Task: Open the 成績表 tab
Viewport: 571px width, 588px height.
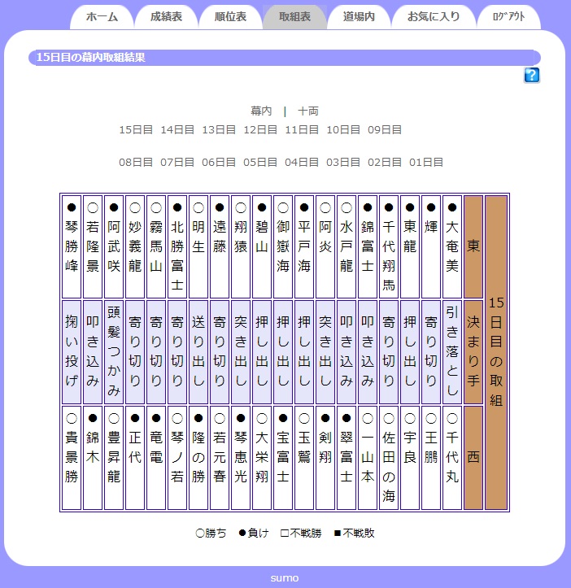Action: pyautogui.click(x=166, y=17)
